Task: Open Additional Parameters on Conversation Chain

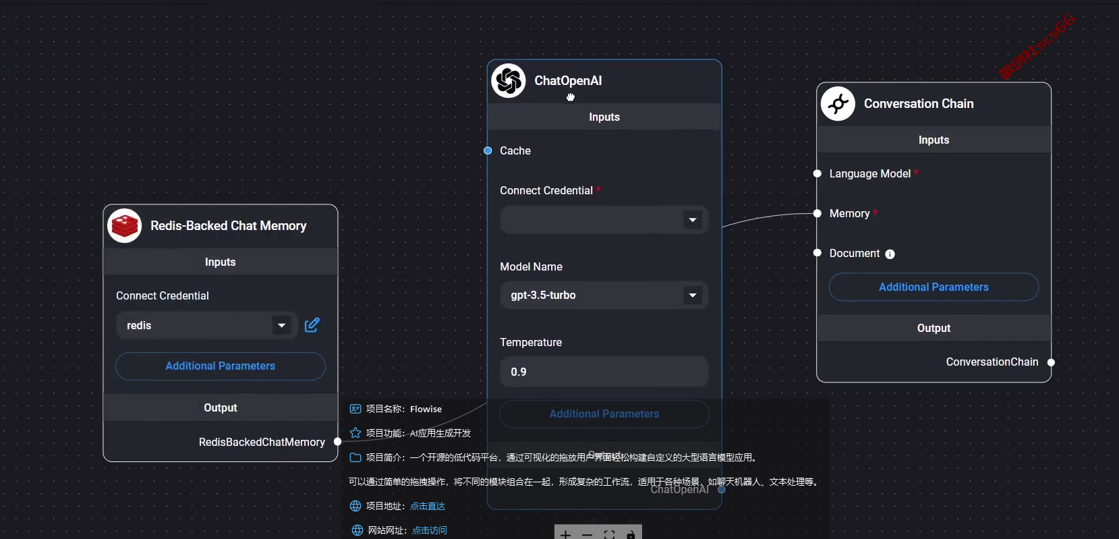Action: [x=934, y=287]
